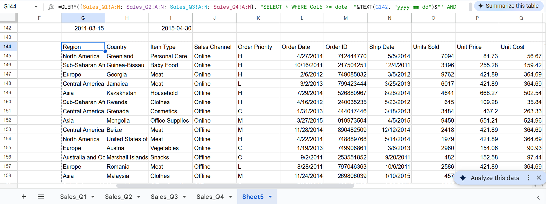
Task: Select row header 150
Action: coord(7,102)
